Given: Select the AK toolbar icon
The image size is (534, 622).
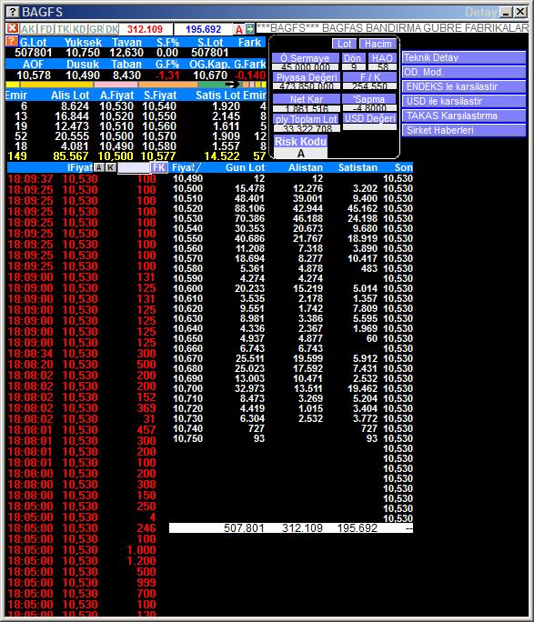Looking at the screenshot, I should [28, 29].
